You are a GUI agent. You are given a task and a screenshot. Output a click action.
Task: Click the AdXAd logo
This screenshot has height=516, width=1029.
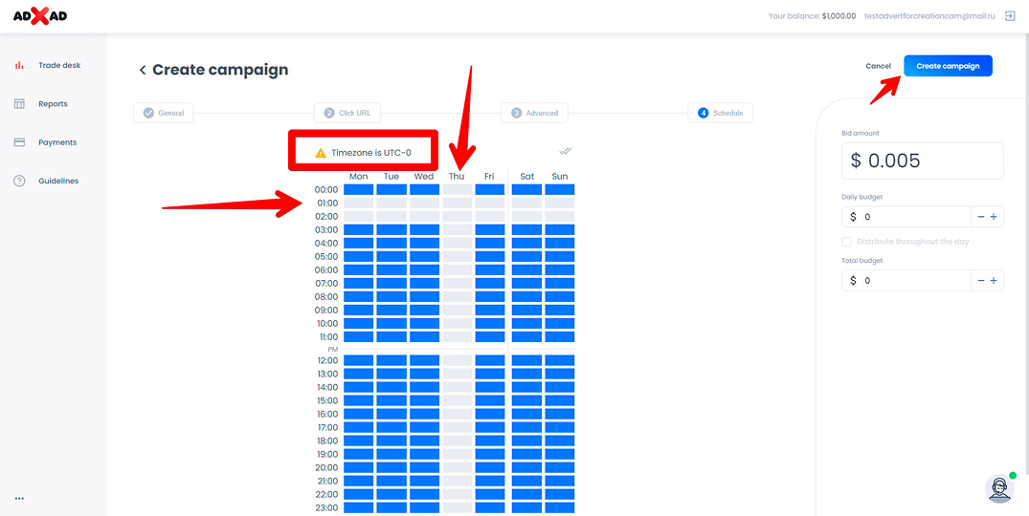pos(39,16)
